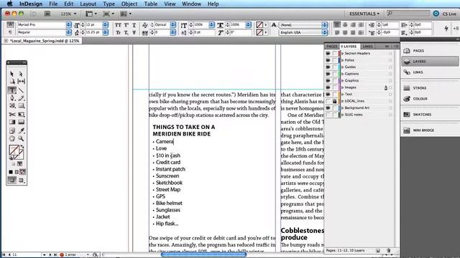Delete selected layer with trash icon

coord(388,251)
